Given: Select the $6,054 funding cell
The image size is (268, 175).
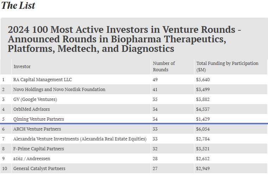Looking at the screenshot, I should coord(203,129).
